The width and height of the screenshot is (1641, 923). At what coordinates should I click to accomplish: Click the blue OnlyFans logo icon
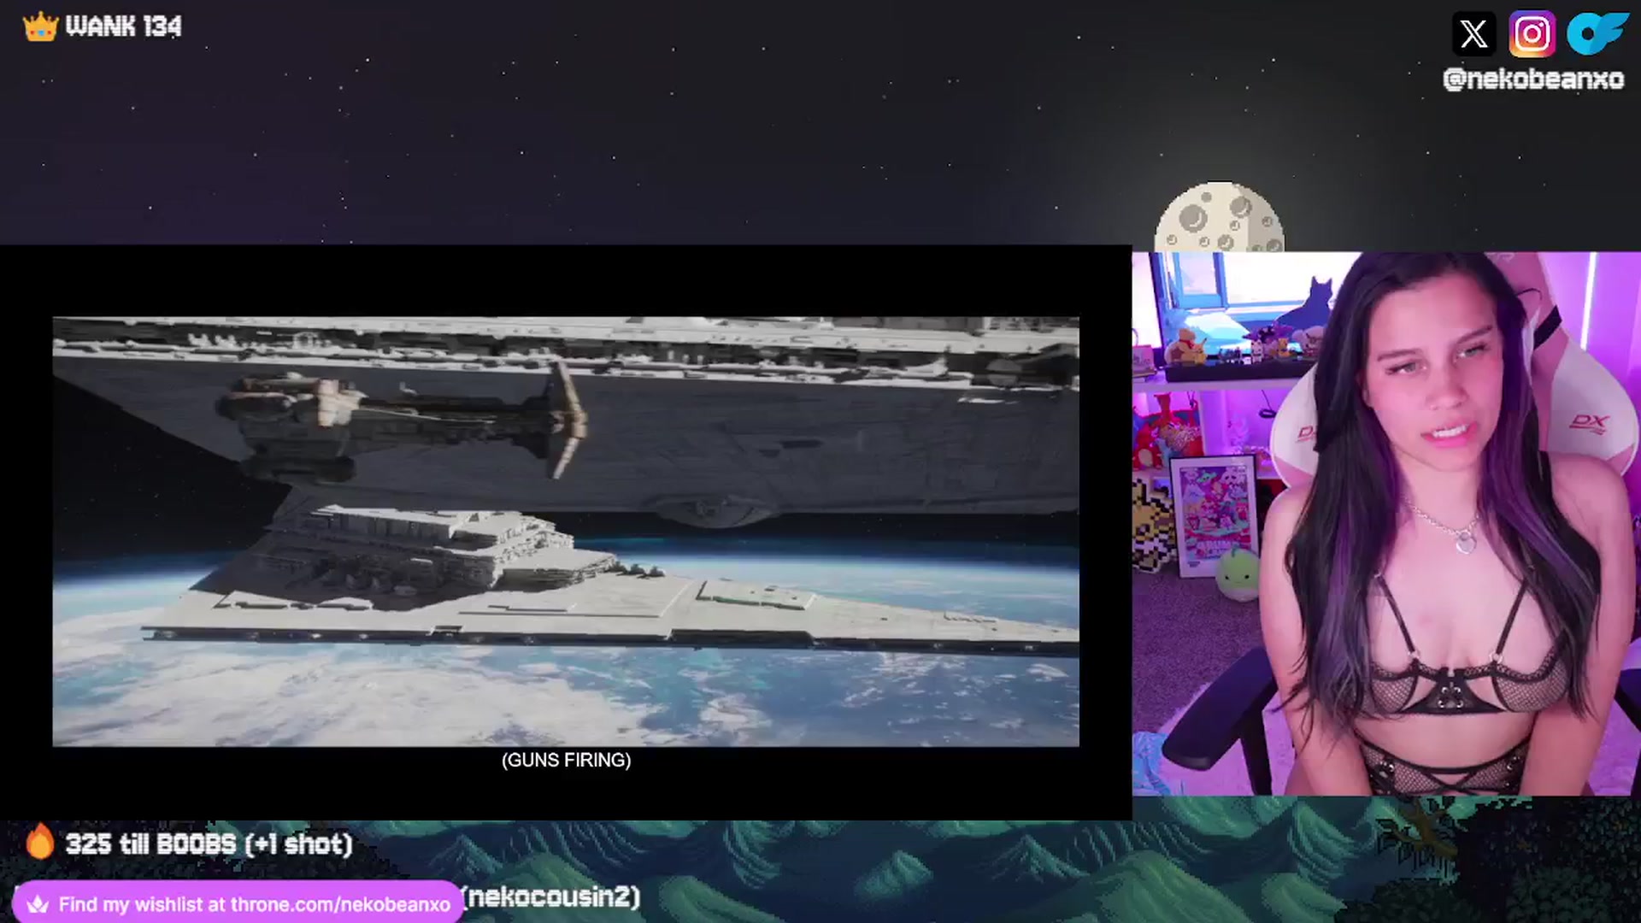(x=1597, y=34)
